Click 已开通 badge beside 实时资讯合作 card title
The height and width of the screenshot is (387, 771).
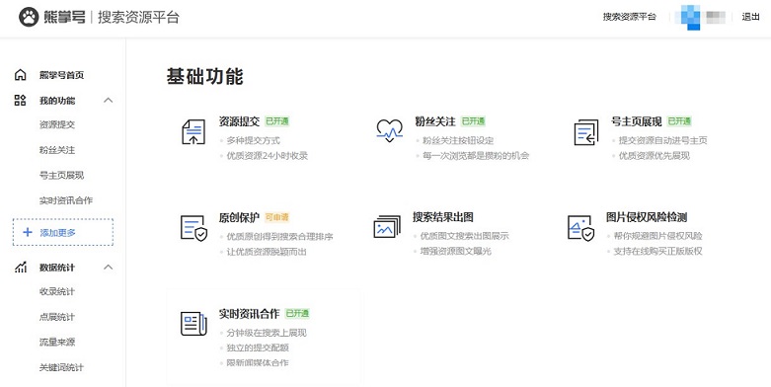pyautogui.click(x=297, y=313)
